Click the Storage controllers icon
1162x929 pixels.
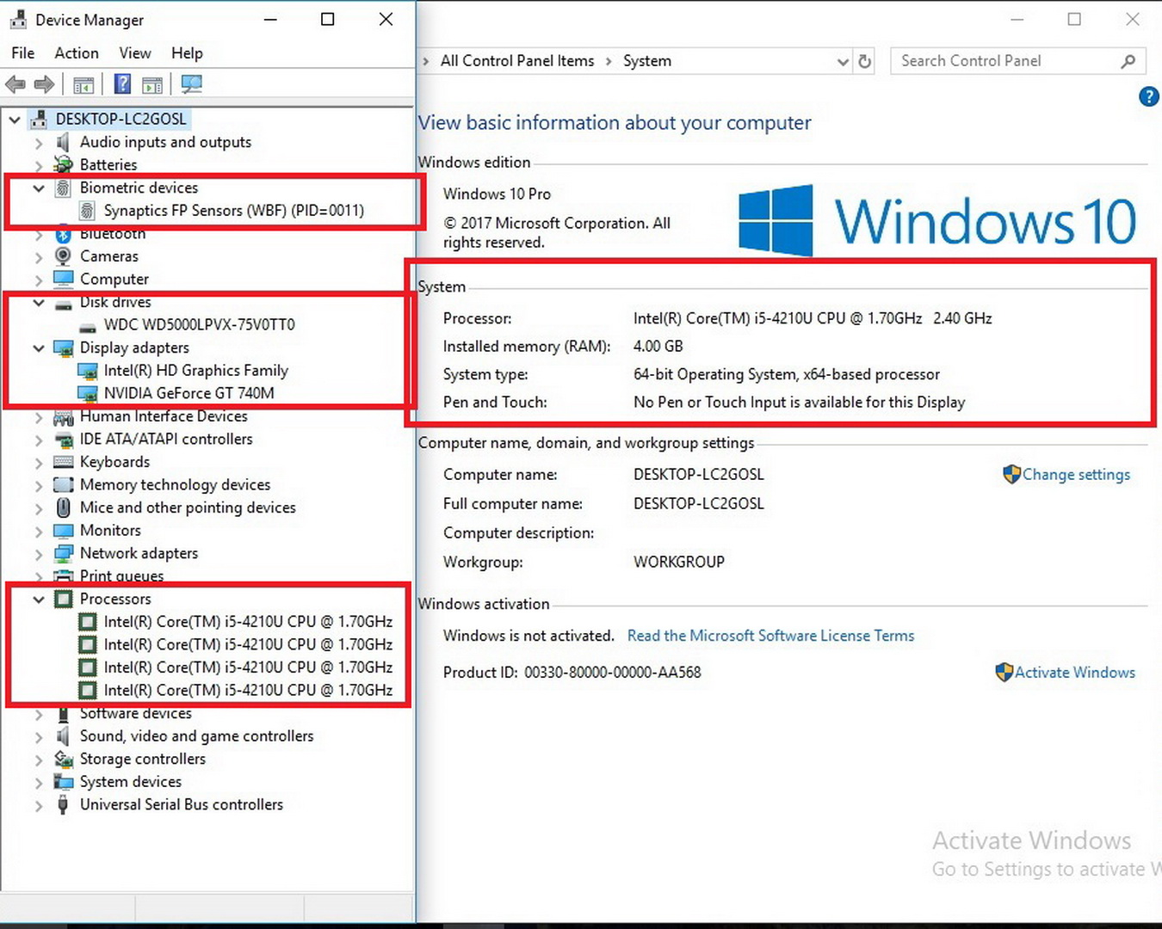(x=63, y=759)
